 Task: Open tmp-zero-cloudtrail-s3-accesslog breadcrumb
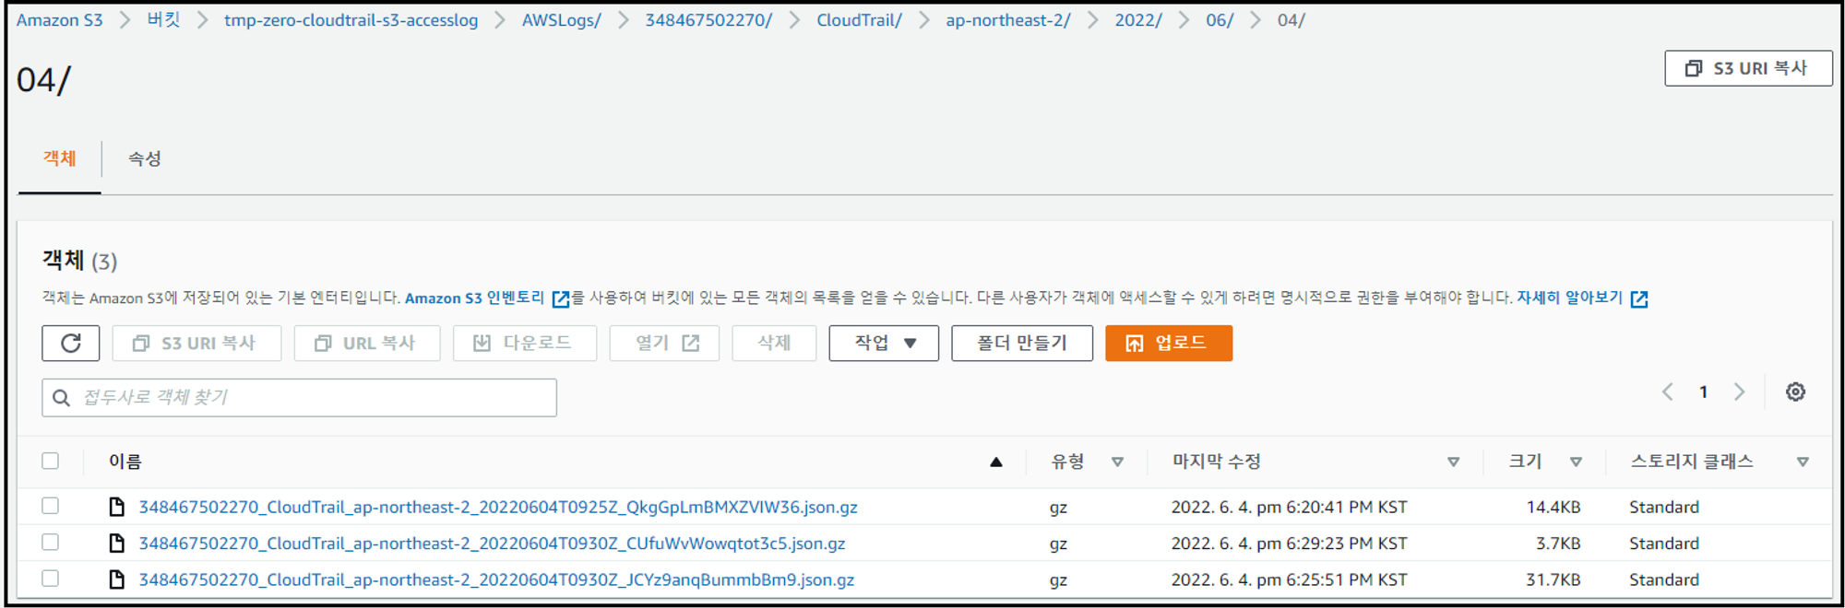click(351, 20)
